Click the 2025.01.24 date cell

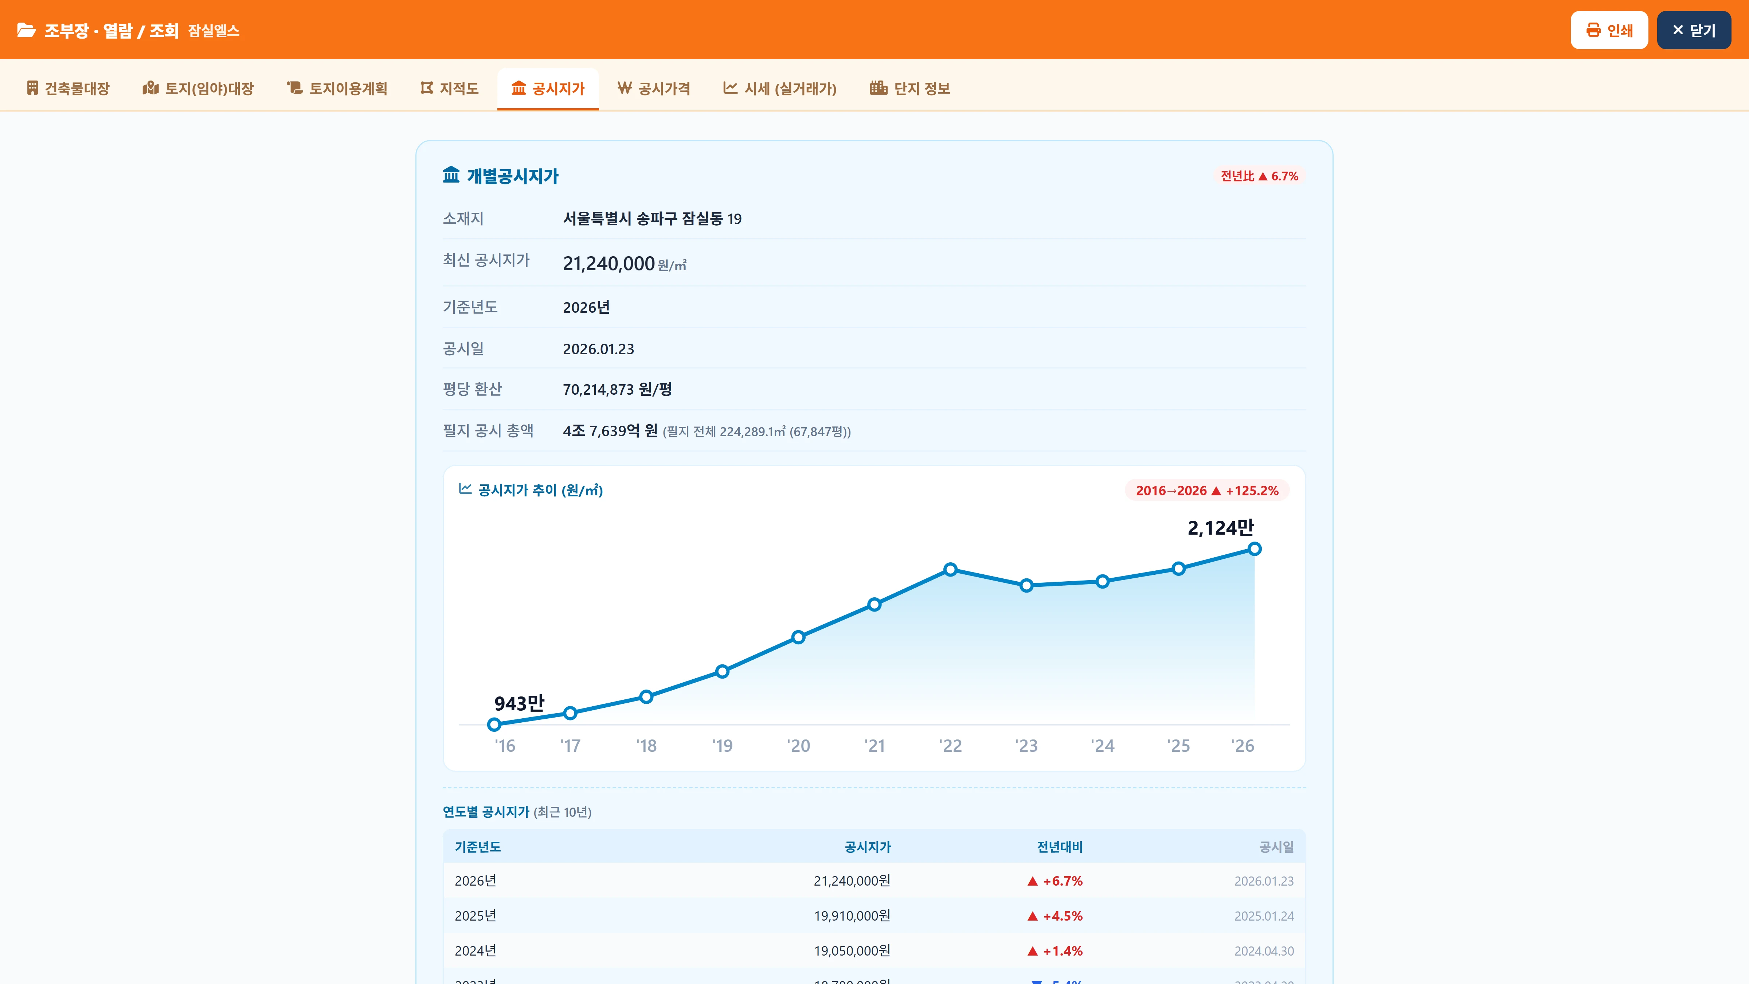point(1264,916)
